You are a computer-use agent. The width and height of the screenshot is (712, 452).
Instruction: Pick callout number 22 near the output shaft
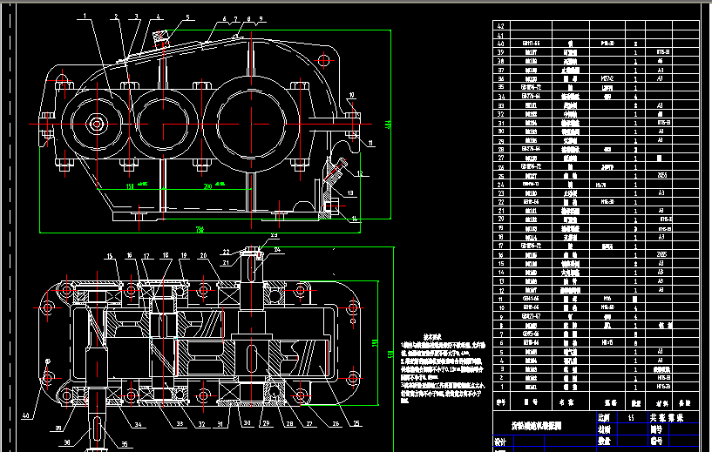(x=226, y=252)
